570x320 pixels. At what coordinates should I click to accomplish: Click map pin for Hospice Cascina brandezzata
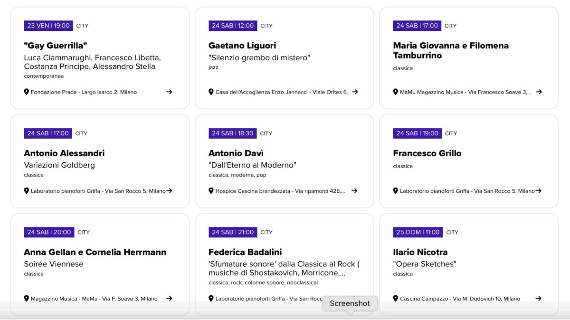coord(211,191)
